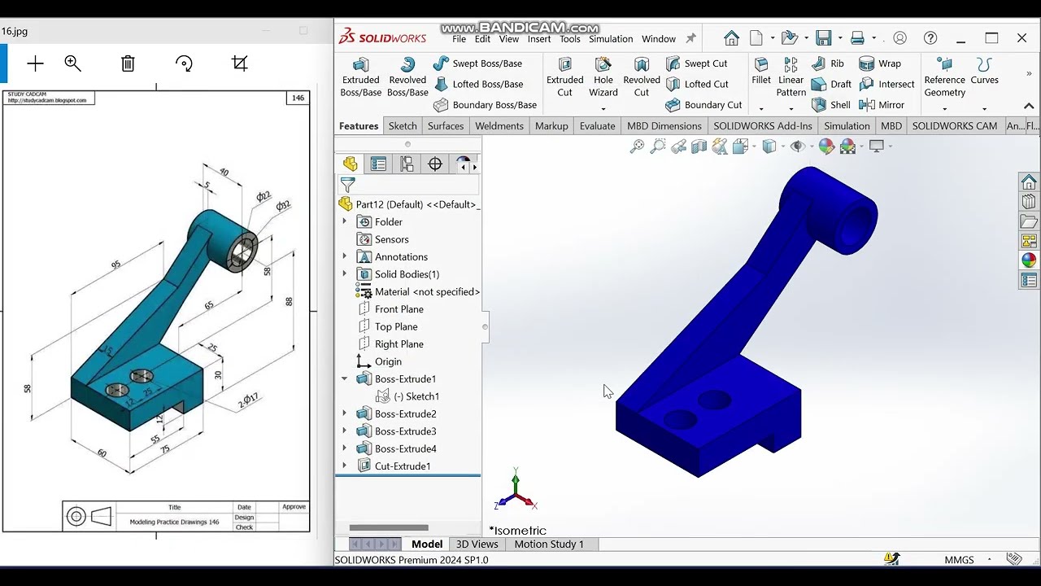
Task: Select the Lofted Cut command
Action: (697, 84)
